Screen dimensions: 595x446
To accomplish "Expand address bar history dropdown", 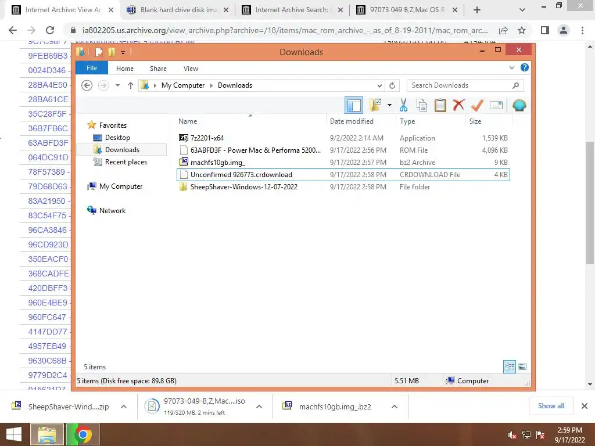I will coord(379,85).
